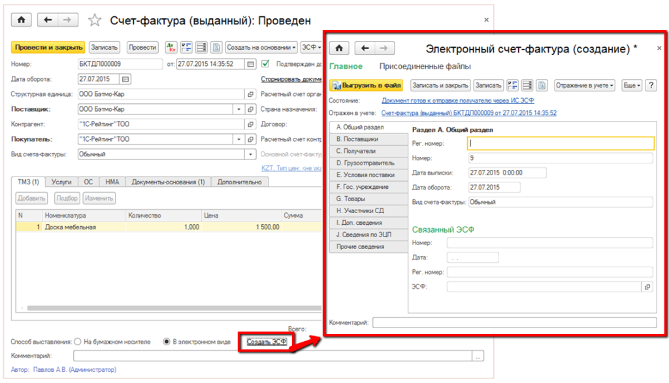Click document sheet icon in ЭСФ toolbar
The image size is (669, 383).
coord(542,86)
